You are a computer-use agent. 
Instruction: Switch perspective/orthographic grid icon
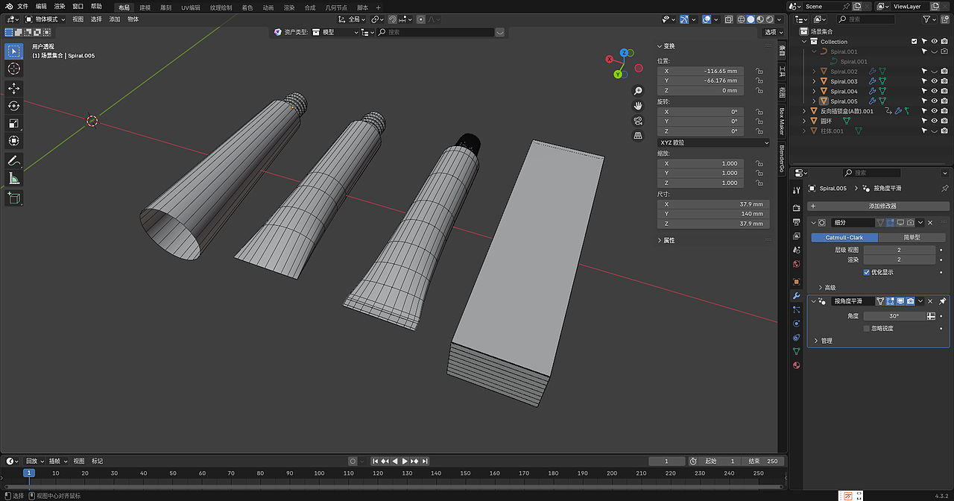(x=638, y=136)
